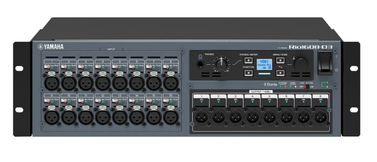Toggle the +48V ACTIVE master switch

(306, 86)
